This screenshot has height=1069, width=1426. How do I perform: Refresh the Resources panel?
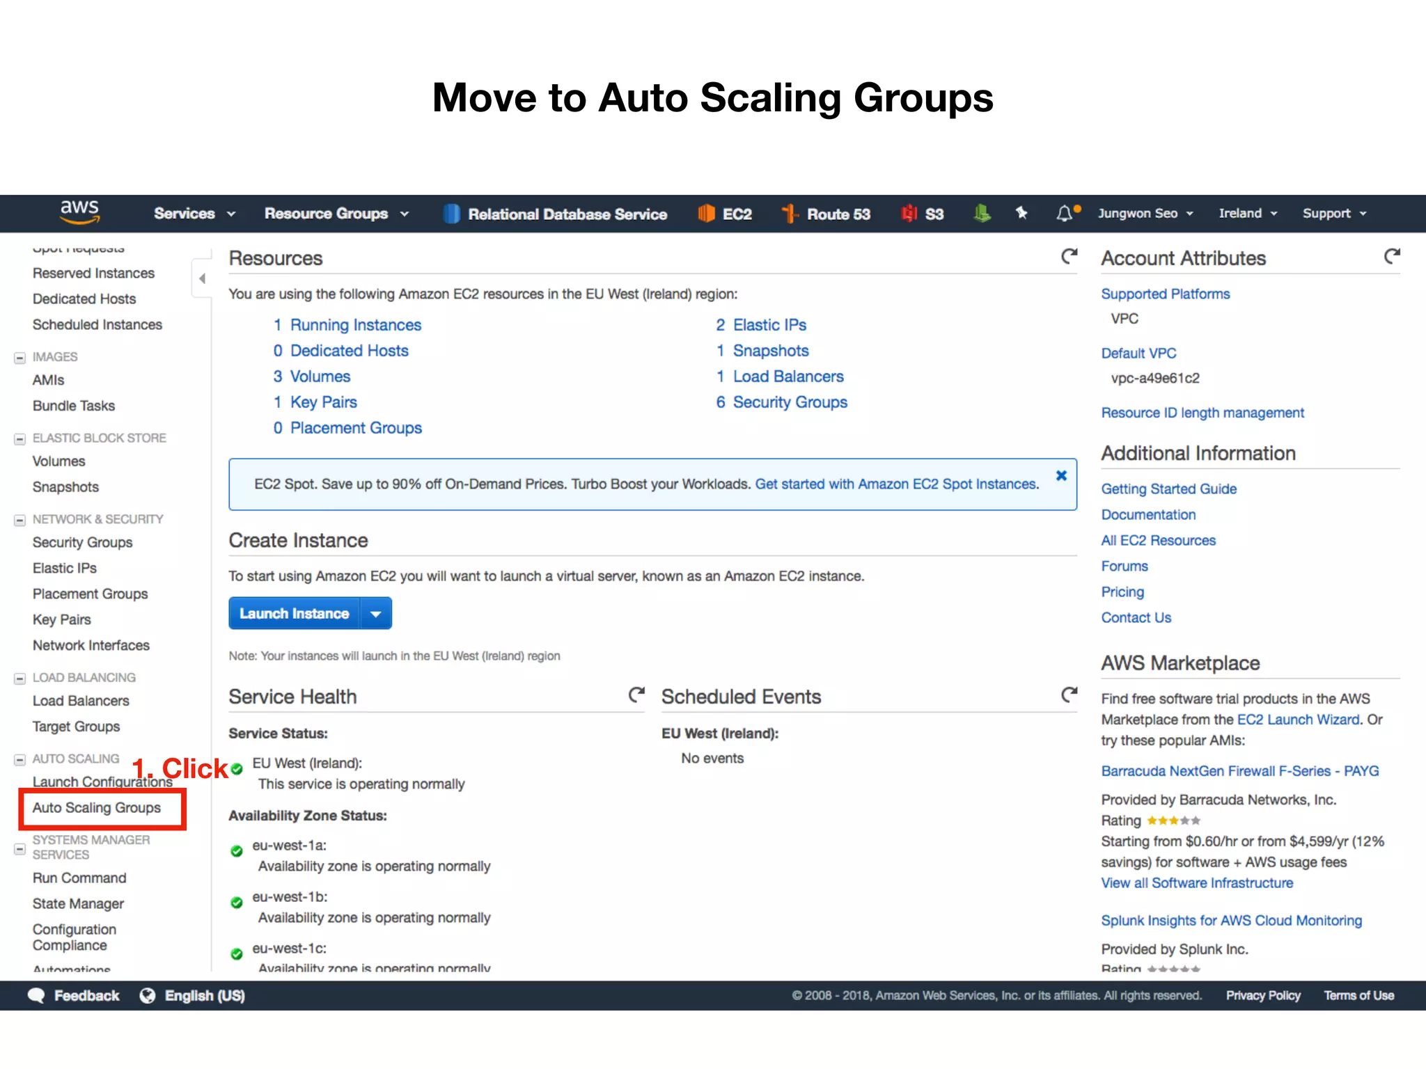[x=1069, y=257]
